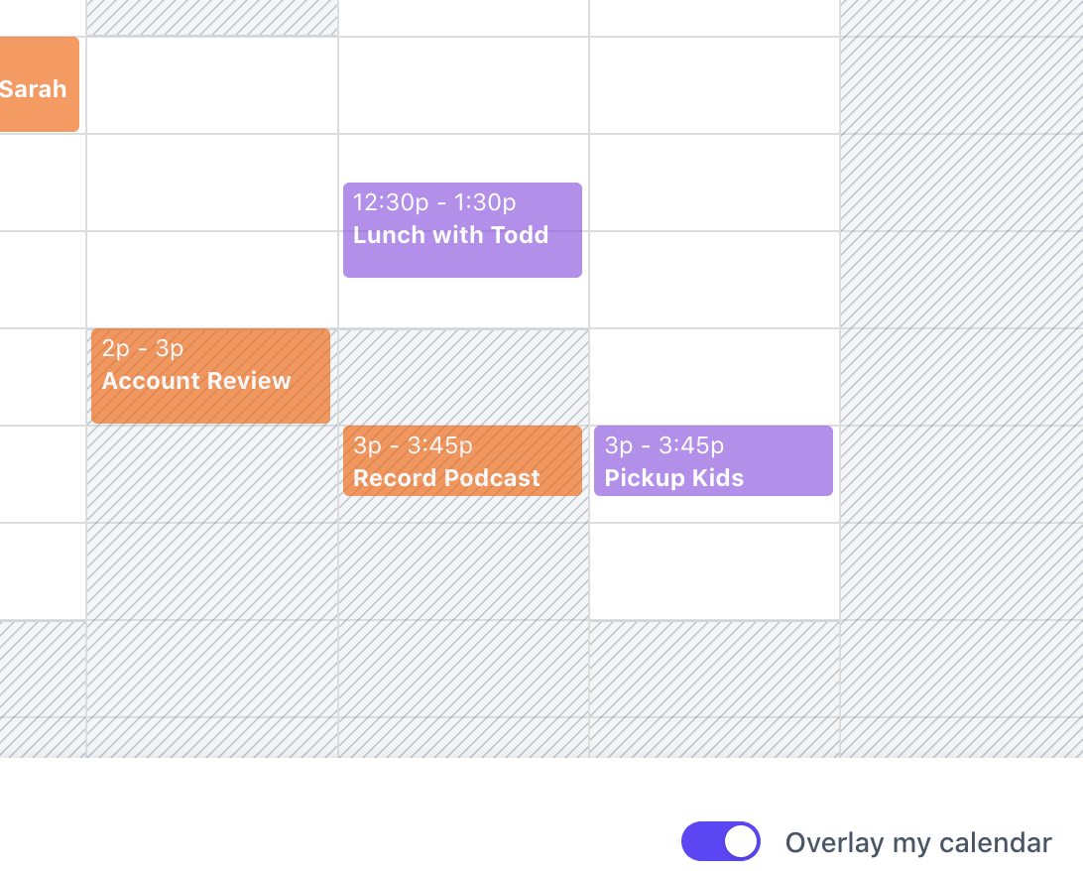Open the "Record Podcast" event
Viewport: 1083px width, 871px height.
click(462, 460)
